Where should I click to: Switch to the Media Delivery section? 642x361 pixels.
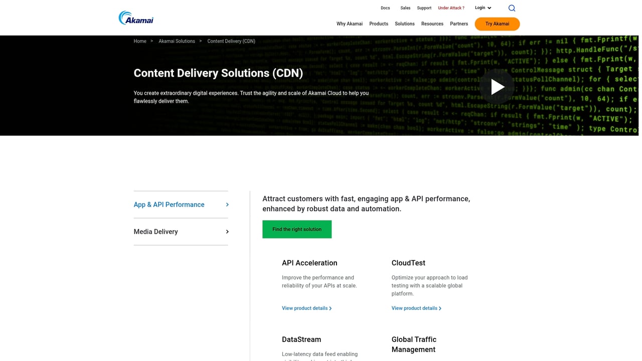[x=155, y=232]
